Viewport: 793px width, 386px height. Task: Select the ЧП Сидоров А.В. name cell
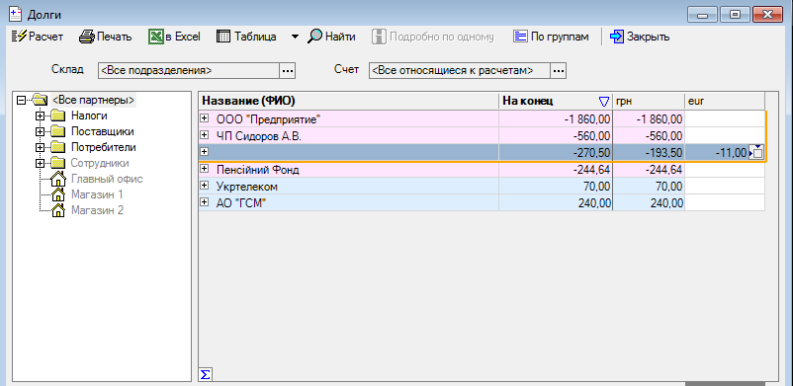[349, 135]
